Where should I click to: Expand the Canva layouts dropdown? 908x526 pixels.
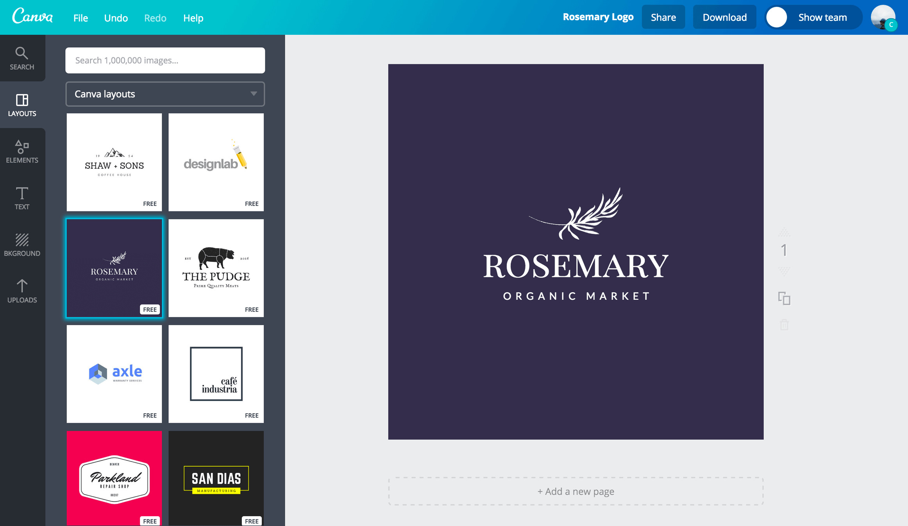(254, 94)
